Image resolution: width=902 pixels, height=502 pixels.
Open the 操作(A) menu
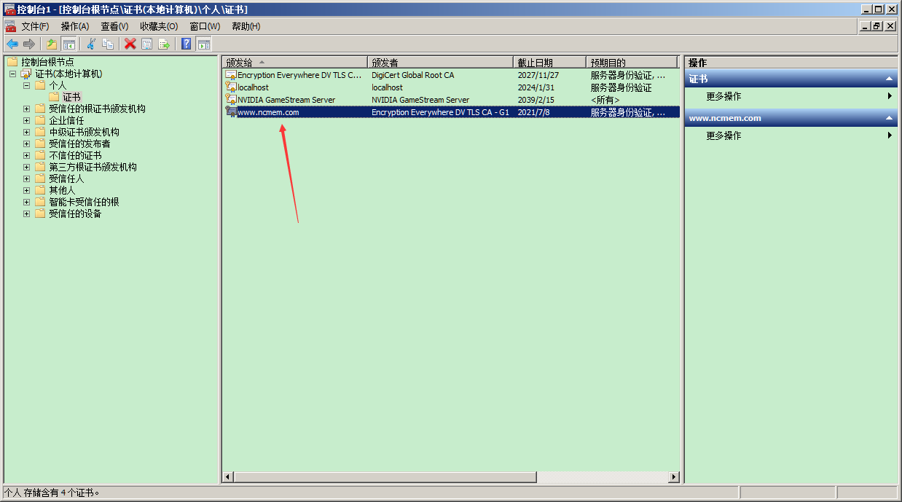click(x=75, y=26)
